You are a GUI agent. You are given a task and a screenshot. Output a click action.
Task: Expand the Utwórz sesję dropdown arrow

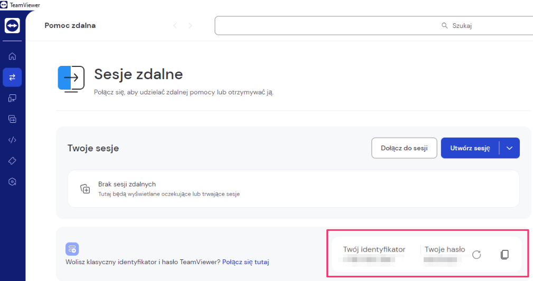pos(509,148)
